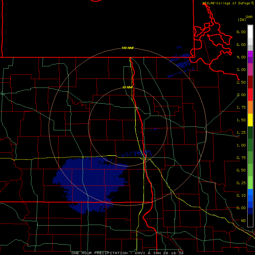The height and width of the screenshot is (255, 255).
Task: Click the 3.00 legend value
Action: point(241,70)
